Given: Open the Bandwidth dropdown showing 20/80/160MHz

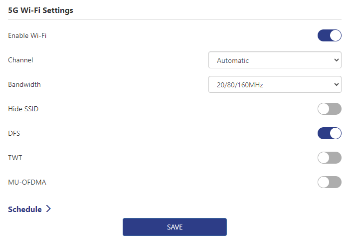Looking at the screenshot, I should (274, 85).
